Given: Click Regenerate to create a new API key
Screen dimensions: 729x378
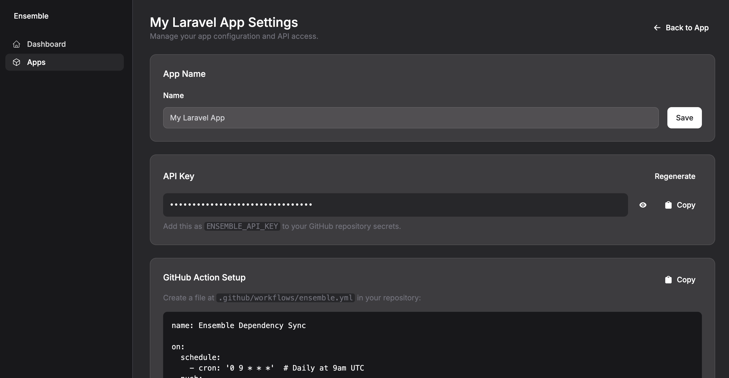Looking at the screenshot, I should point(675,176).
